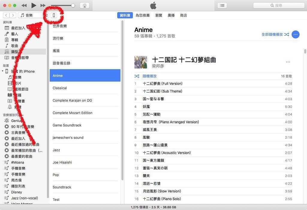Select track 夜想月雫 (Piano Arranged Version)

pyautogui.click(x=213, y=122)
